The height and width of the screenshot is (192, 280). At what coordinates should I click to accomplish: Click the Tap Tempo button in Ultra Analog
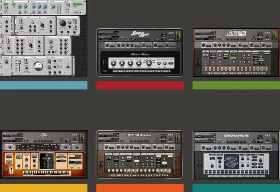point(205,55)
